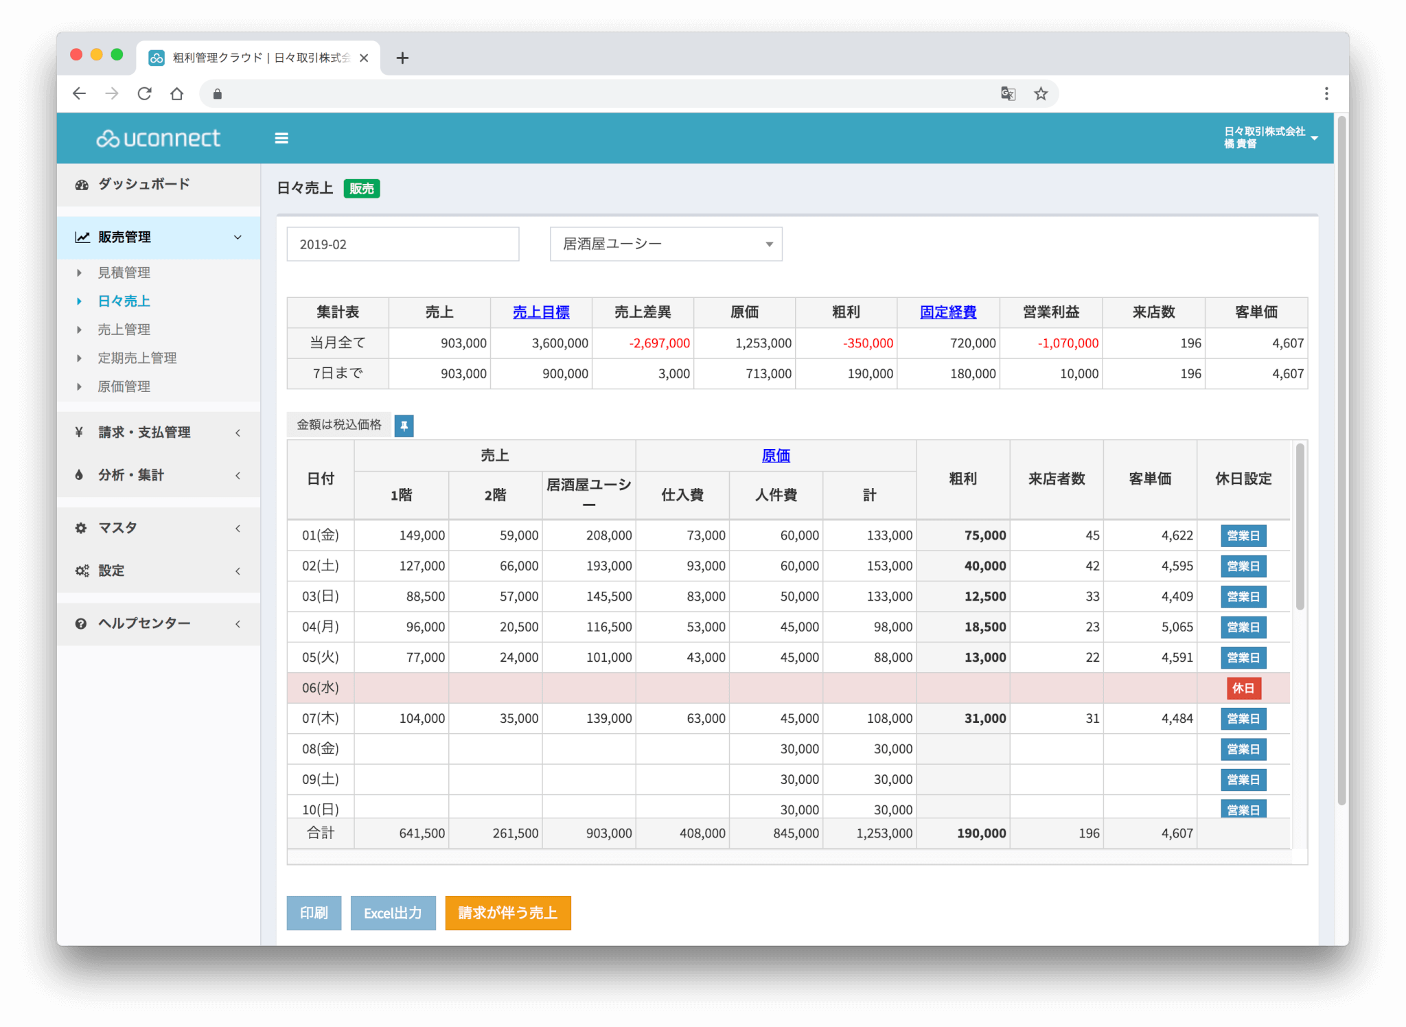Click the blue pin icon
1406x1027 pixels.
404,426
